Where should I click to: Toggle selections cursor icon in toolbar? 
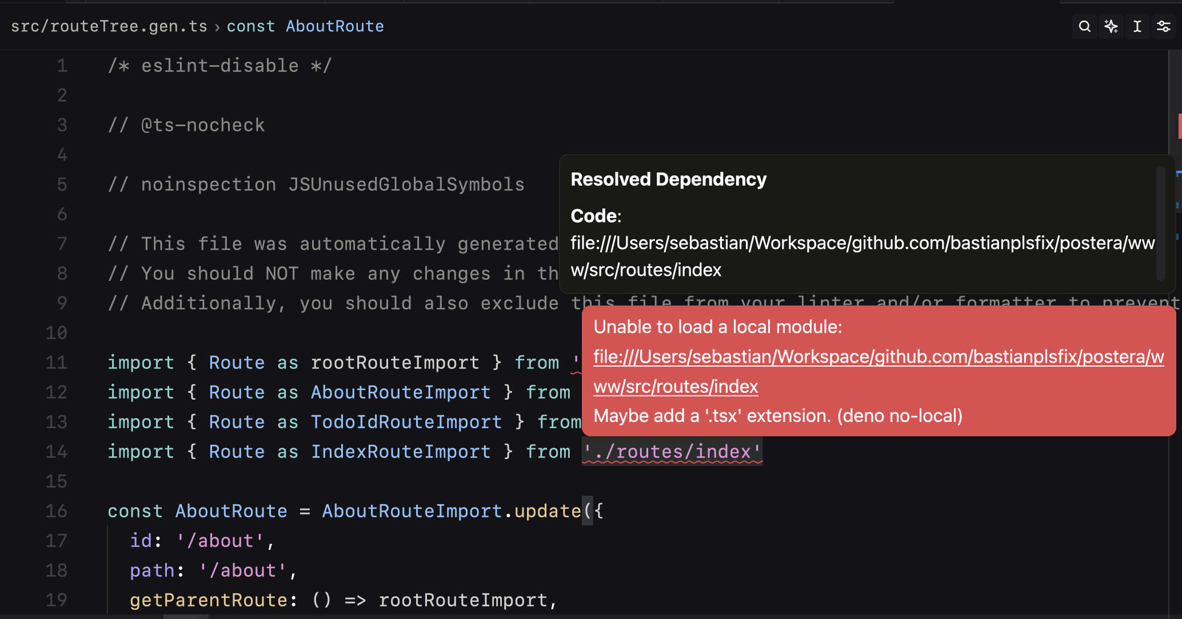coord(1137,26)
